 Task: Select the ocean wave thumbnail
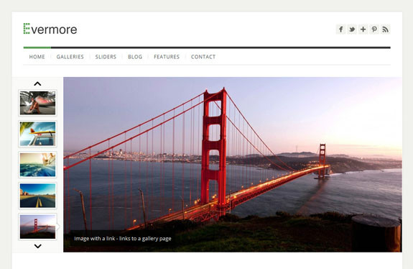coord(37,165)
